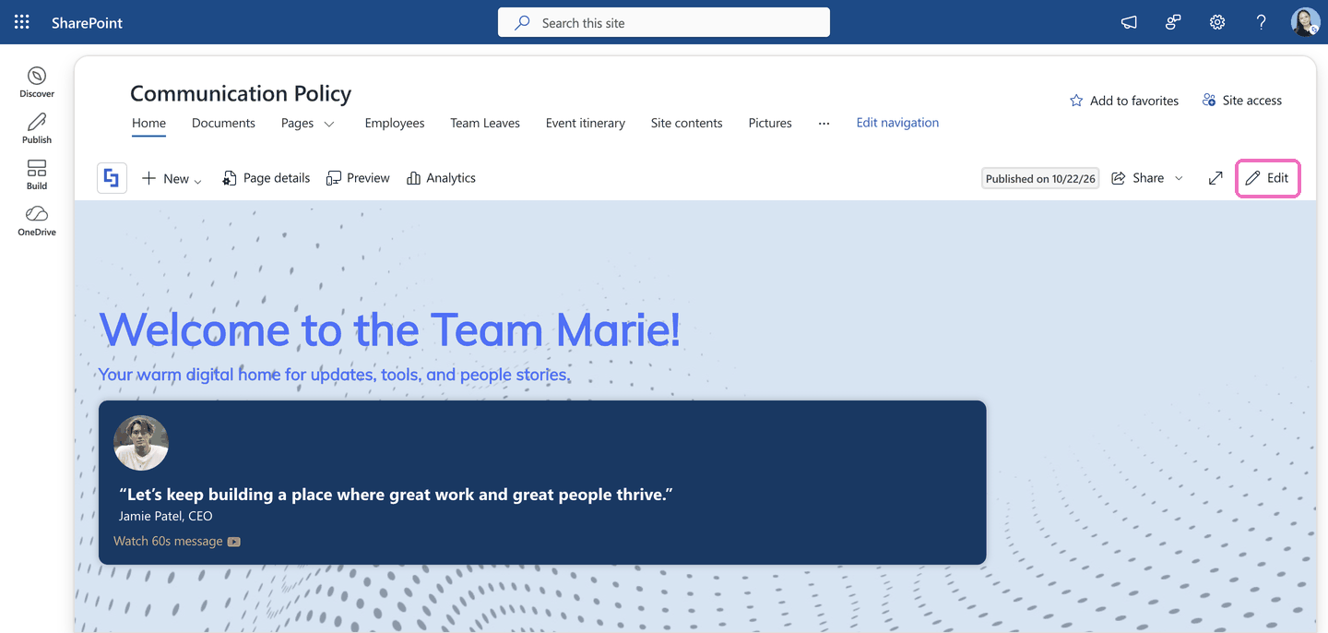Click in the Search this site box
The width and height of the screenshot is (1328, 633).
click(664, 22)
